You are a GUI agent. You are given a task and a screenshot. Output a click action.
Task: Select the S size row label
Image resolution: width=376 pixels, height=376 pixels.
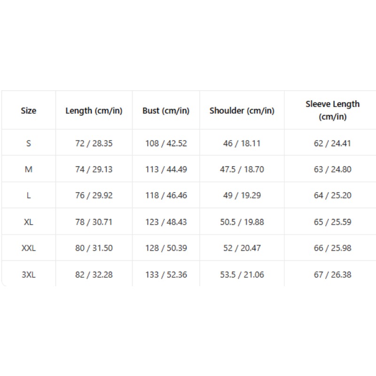(29, 143)
